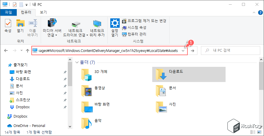The width and height of the screenshot is (264, 136).
Task: Open the Help question mark icon
Action: 260,13
